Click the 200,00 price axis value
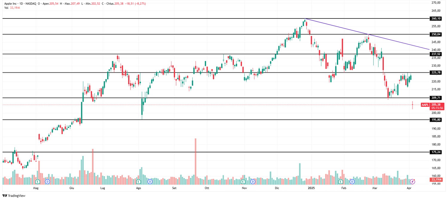This screenshot has height=200, width=448. click(x=436, y=113)
